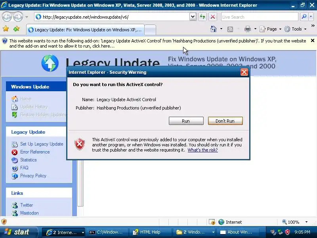Click the RSS Feeds toolbar icon
The width and height of the screenshot is (317, 238).
click(x=230, y=29)
